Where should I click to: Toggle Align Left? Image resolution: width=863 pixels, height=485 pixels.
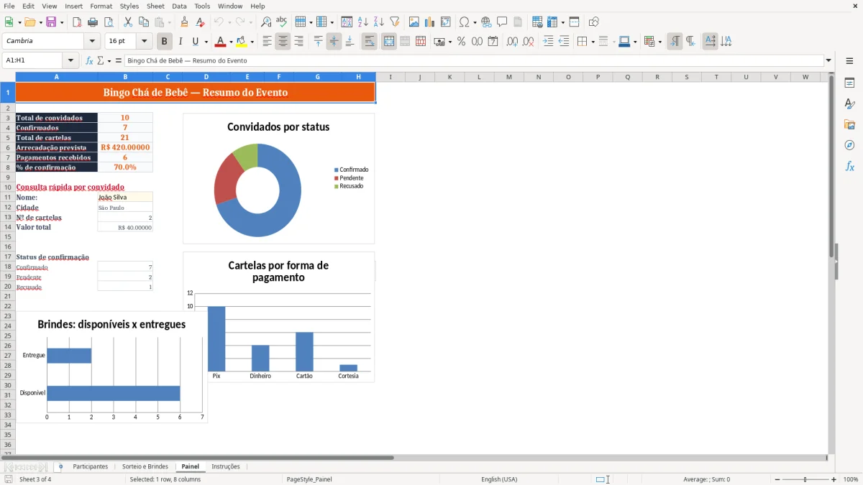click(267, 42)
